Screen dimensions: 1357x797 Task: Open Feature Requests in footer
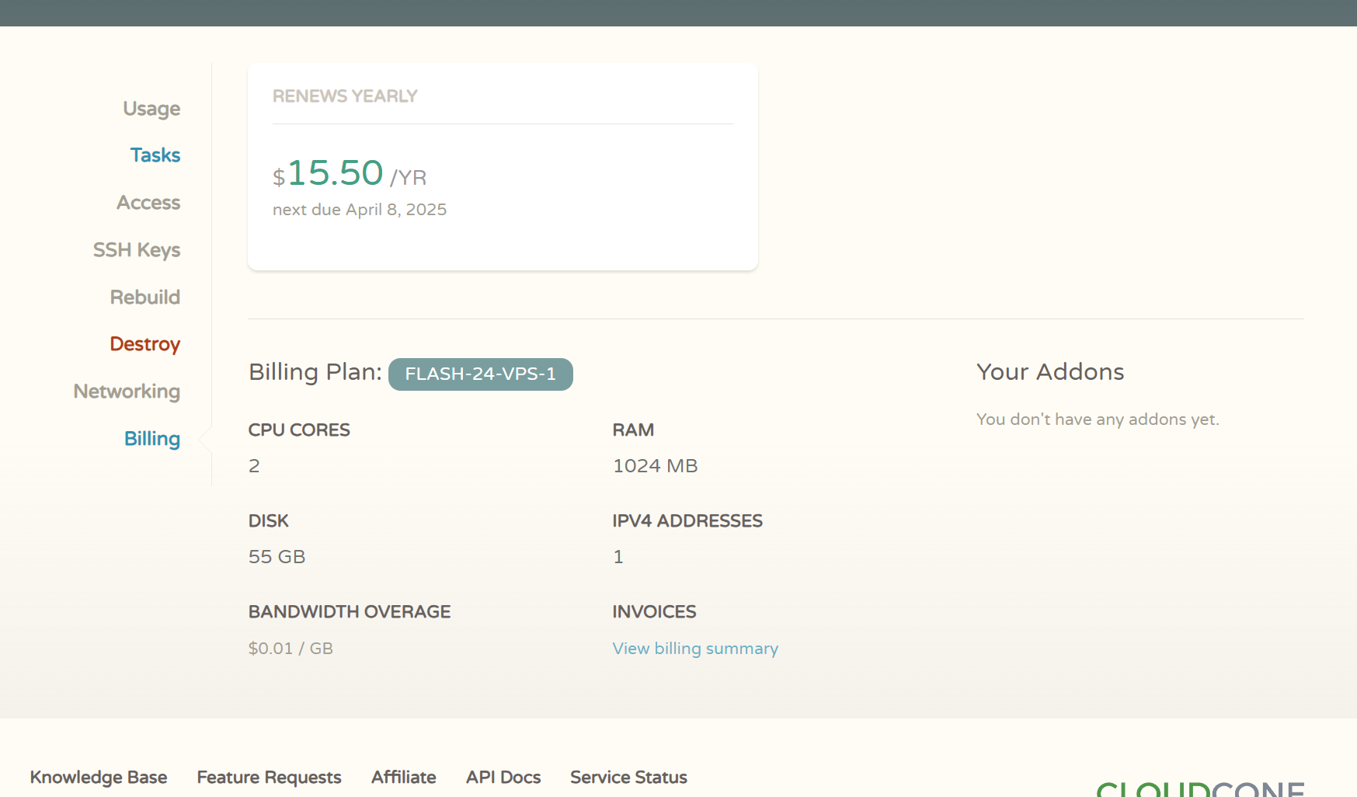tap(269, 778)
